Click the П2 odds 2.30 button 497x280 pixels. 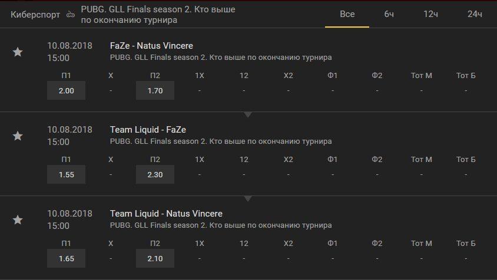[x=155, y=174]
